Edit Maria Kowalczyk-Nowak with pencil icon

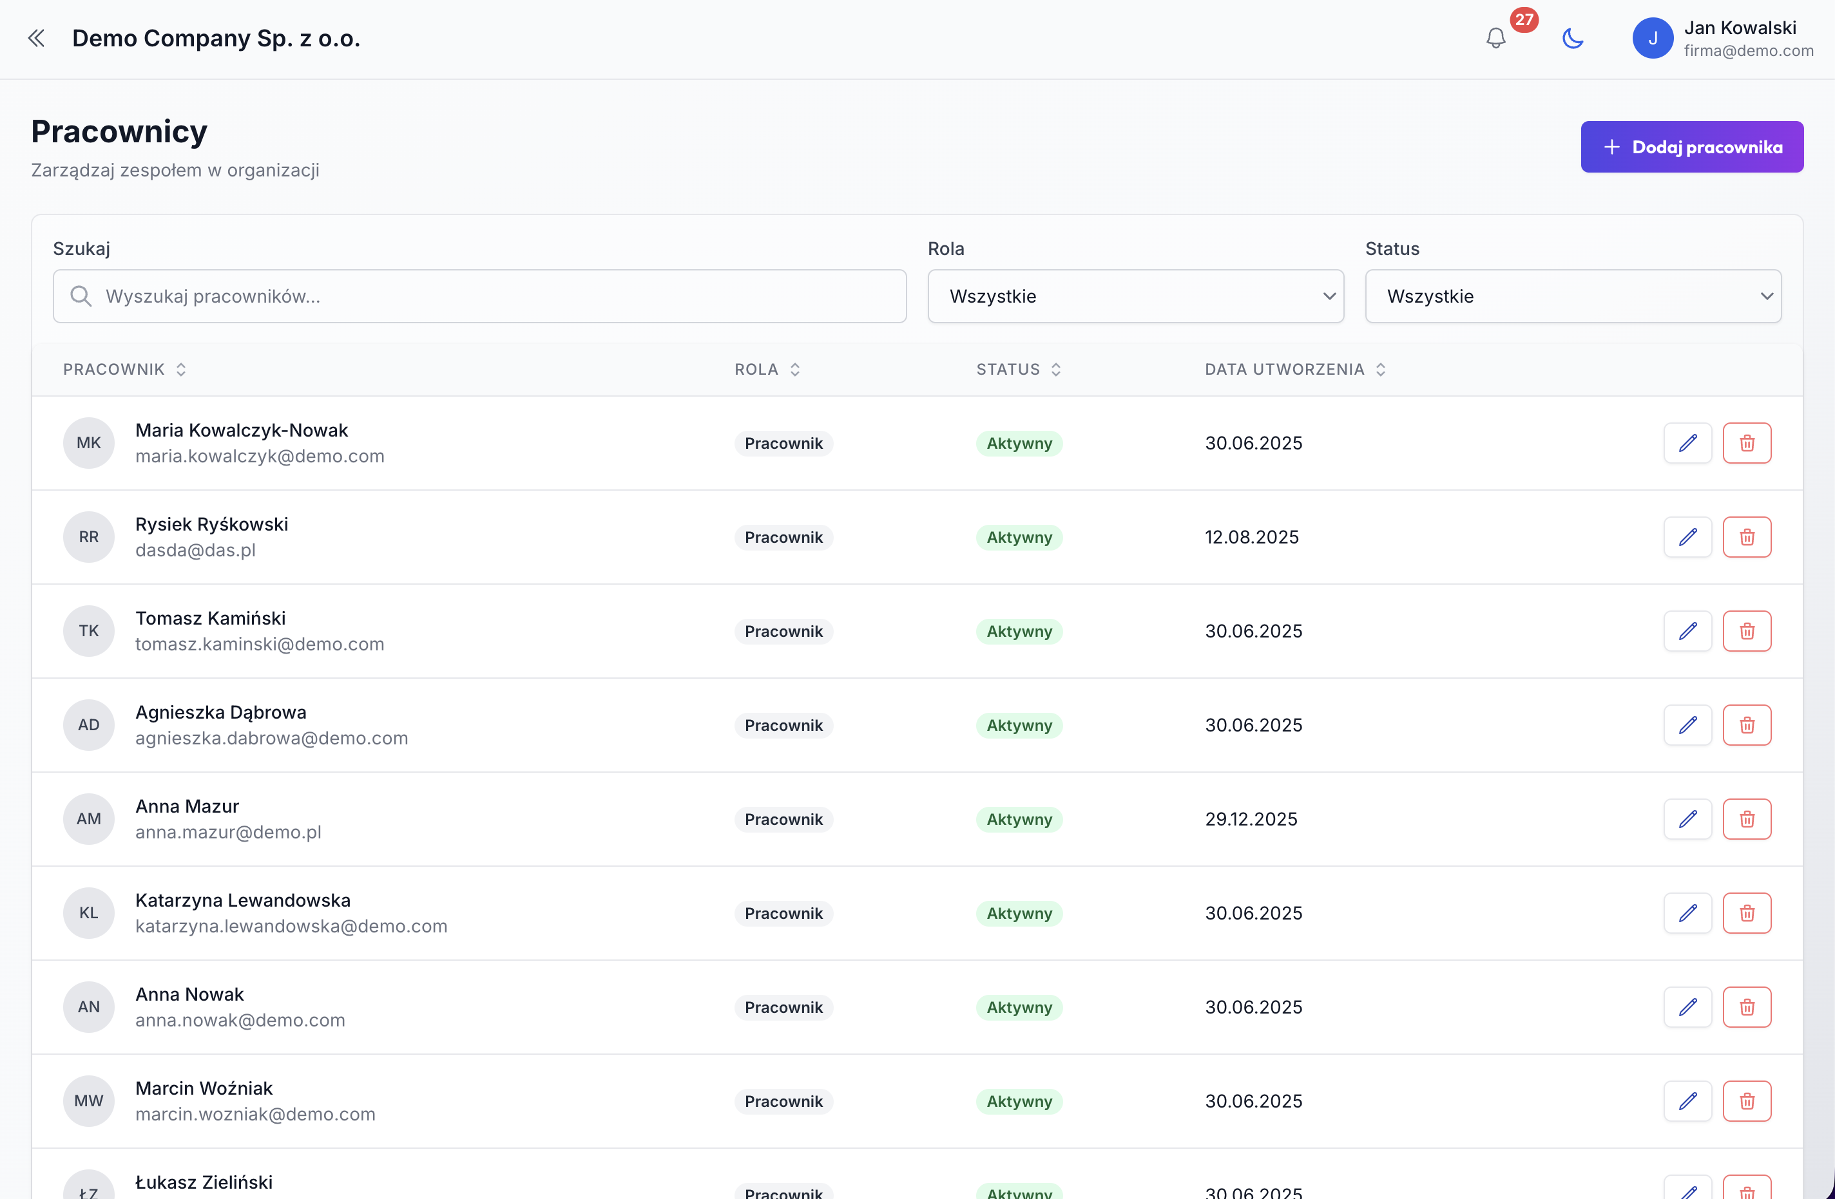(1687, 443)
